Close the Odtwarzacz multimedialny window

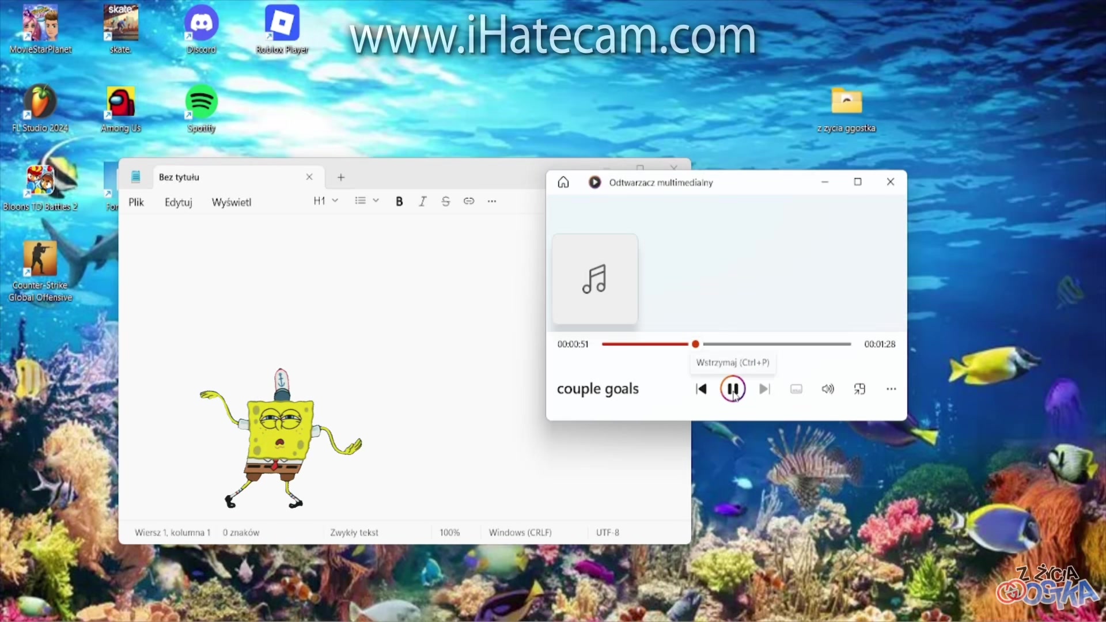pos(891,182)
